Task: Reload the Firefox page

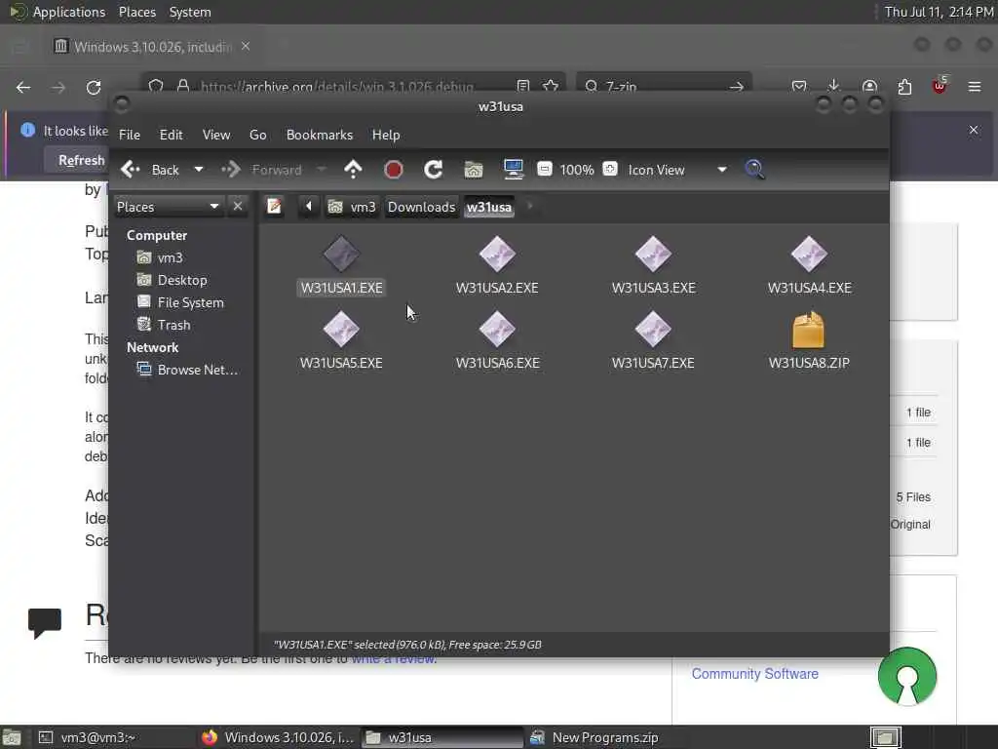Action: [x=94, y=87]
